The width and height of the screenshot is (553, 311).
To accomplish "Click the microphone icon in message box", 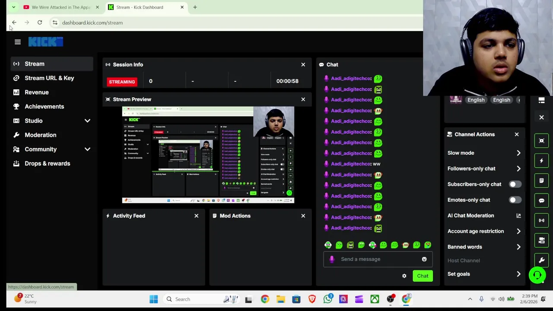I will (332, 259).
